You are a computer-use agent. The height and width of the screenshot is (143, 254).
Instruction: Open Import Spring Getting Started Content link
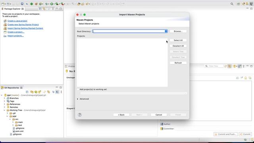[25, 28]
